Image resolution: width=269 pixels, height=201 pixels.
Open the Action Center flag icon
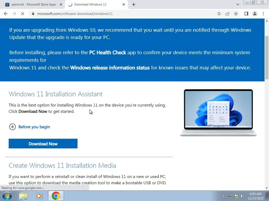pyautogui.click(x=236, y=196)
